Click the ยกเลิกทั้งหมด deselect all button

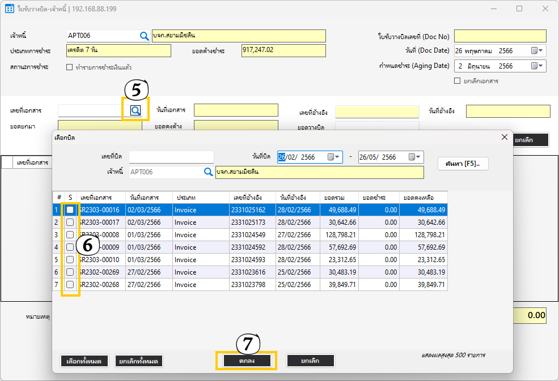(138, 361)
